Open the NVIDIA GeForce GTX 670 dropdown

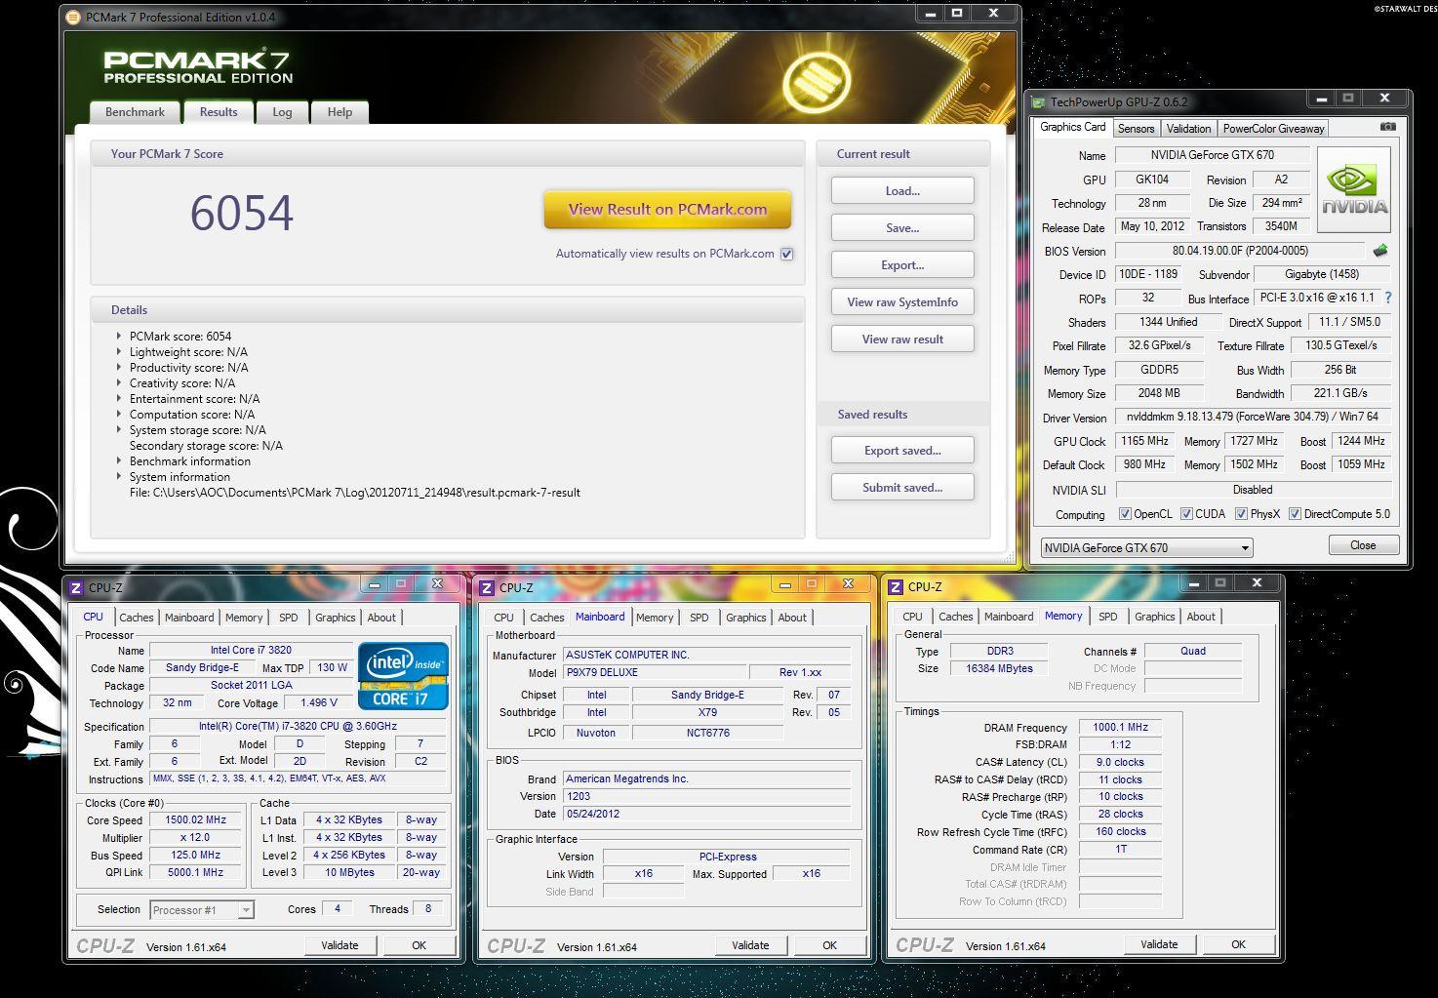pos(1146,547)
